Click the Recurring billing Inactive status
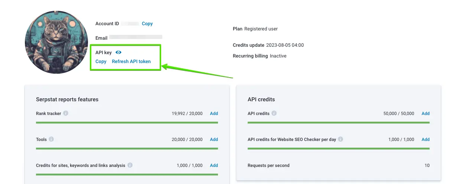466x184 pixels. coord(278,56)
